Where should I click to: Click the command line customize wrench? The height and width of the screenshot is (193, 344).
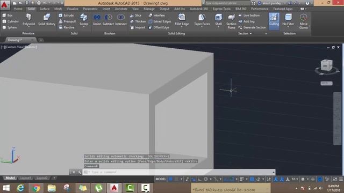coord(80,172)
